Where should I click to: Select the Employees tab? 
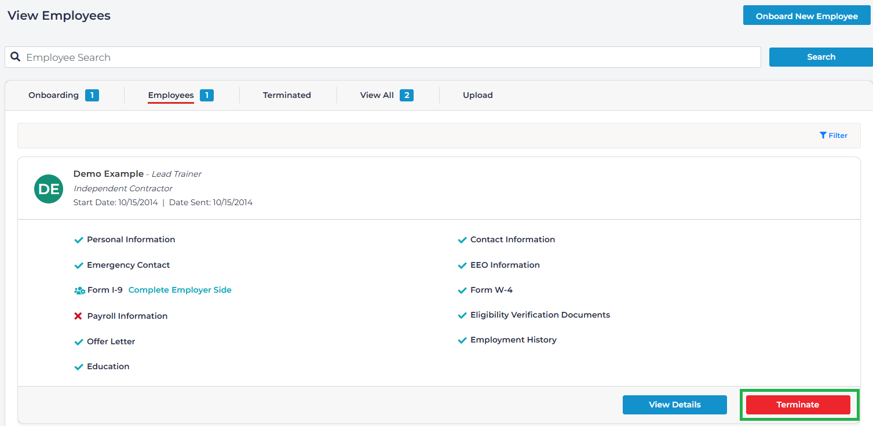(171, 95)
